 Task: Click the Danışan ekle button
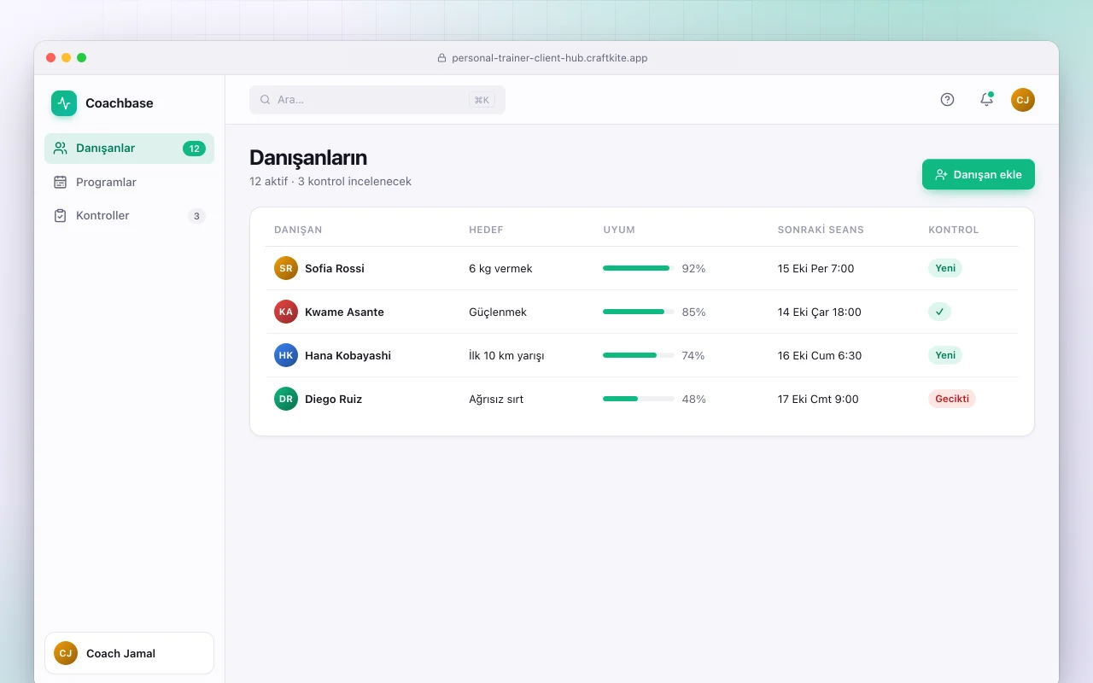(979, 174)
